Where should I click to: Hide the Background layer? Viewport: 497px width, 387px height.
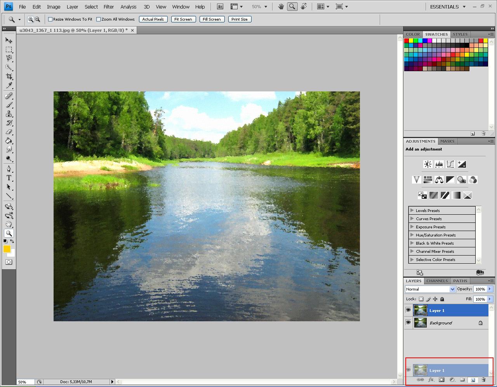click(x=408, y=323)
